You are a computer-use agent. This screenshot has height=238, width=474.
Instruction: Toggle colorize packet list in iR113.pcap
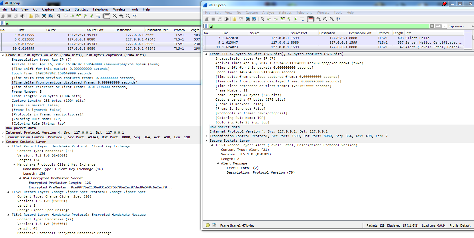coord(310,19)
